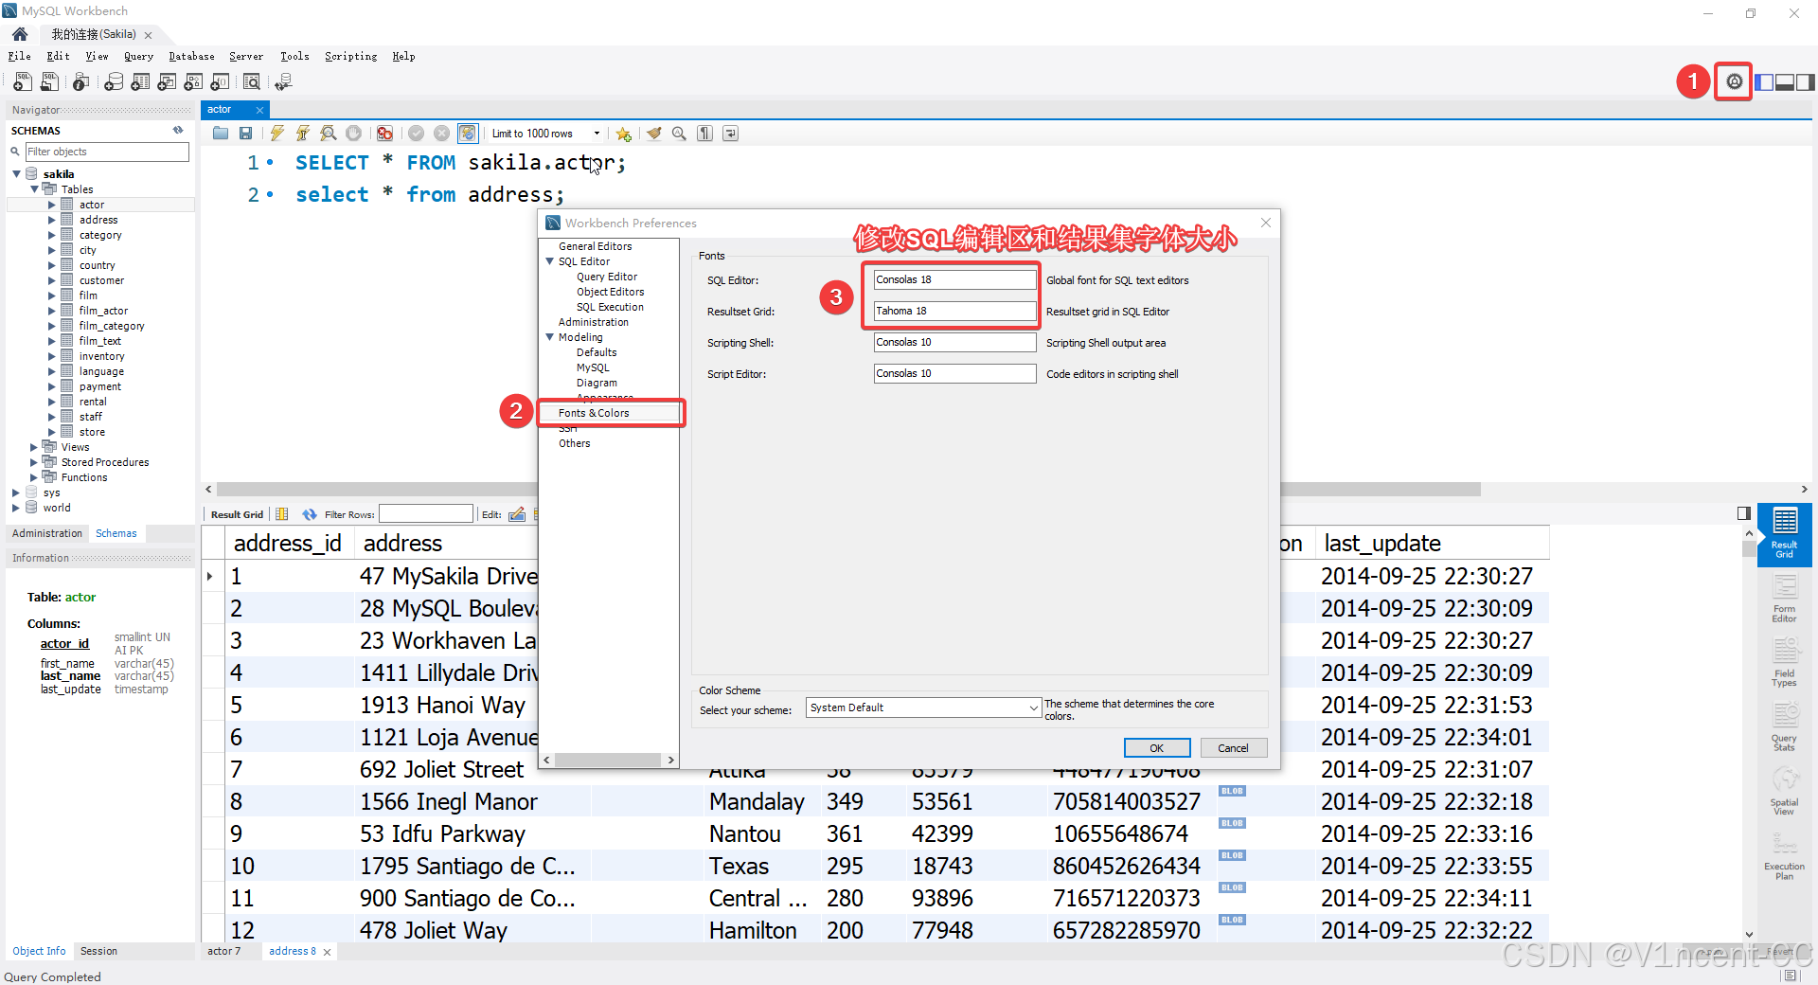Expand the film table node
Screen dimensions: 1818x985
[x=52, y=295]
